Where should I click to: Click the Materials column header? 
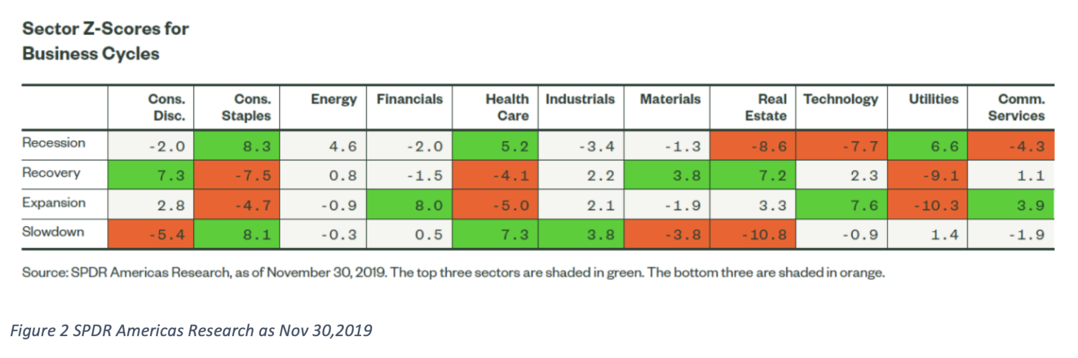pos(670,99)
